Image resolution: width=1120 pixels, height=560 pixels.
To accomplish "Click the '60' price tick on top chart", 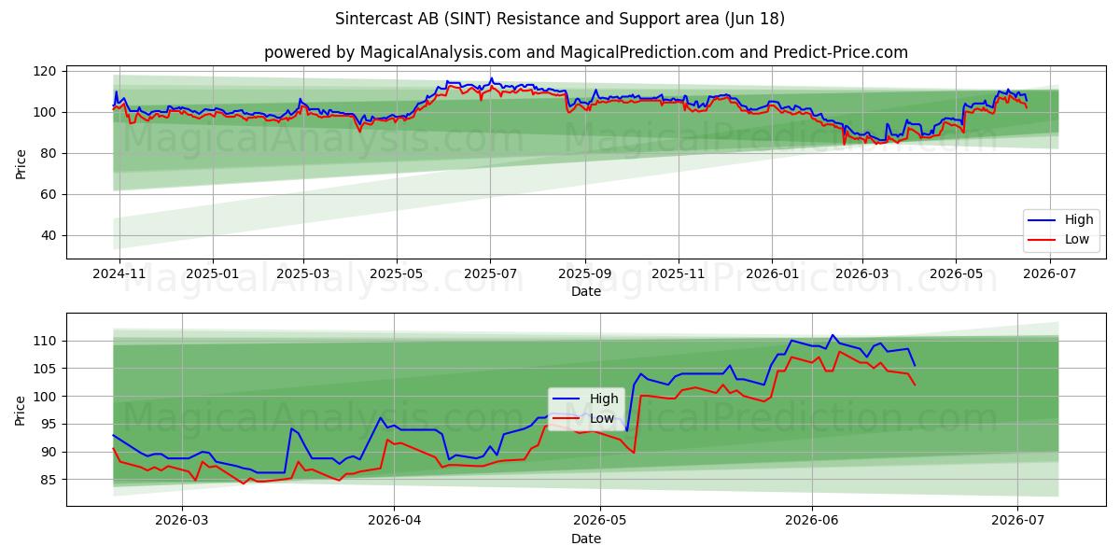I will tap(50, 194).
